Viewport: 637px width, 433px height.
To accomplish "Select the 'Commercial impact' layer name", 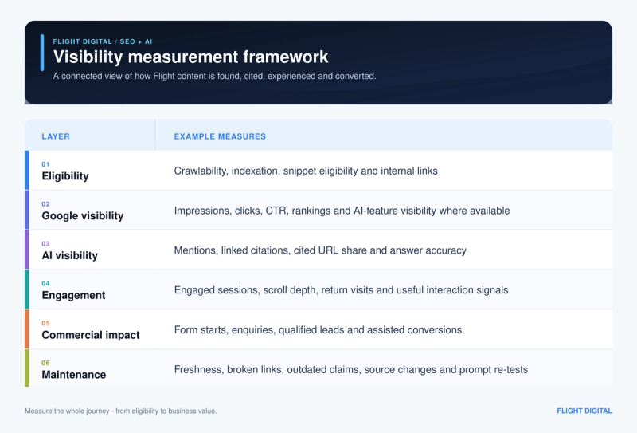I will 90,335.
